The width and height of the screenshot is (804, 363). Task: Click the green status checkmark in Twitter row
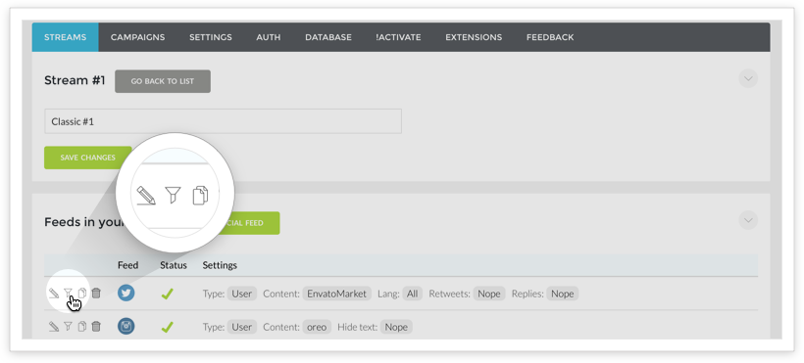pyautogui.click(x=167, y=294)
